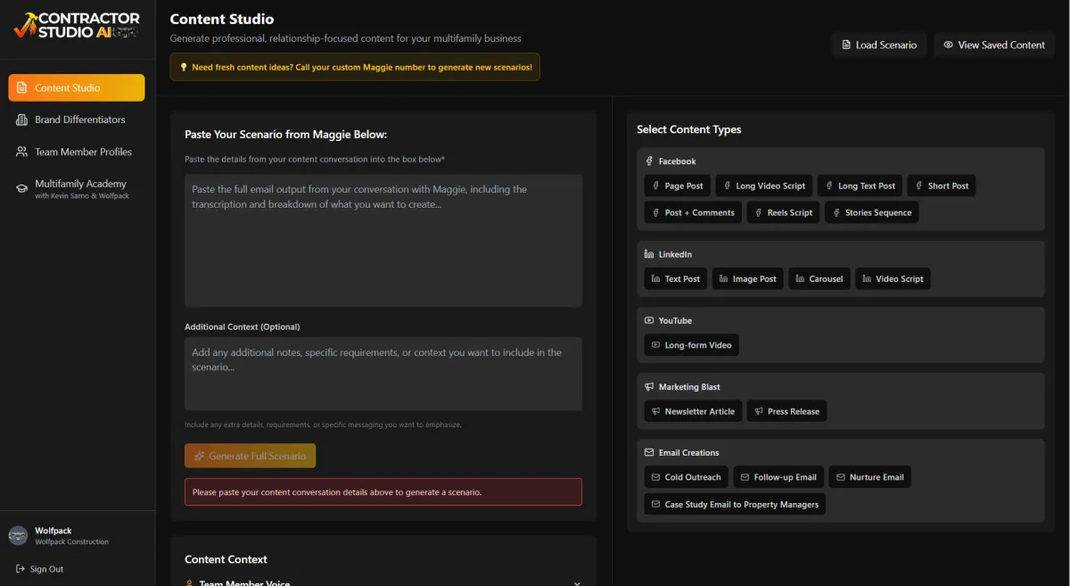Viewport: 1070px width, 586px height.
Task: Expand the Team Member Voice section
Action: tap(383, 582)
